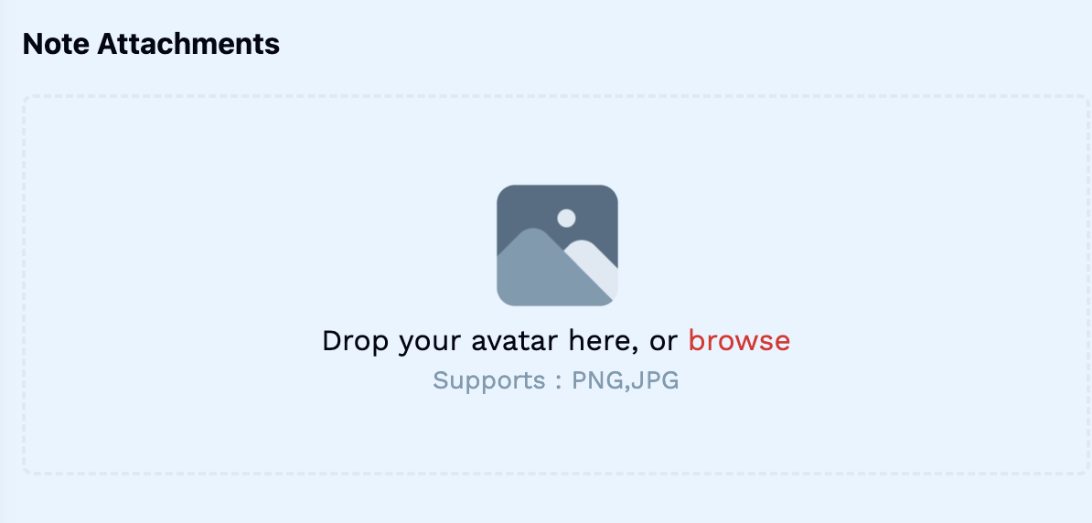Click the dashed upload drop zone
This screenshot has height=523, width=1092.
pos(556,285)
